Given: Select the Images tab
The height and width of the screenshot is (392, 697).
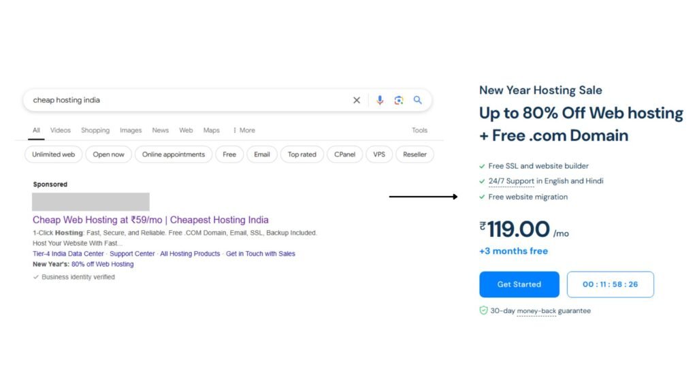Looking at the screenshot, I should [x=131, y=130].
